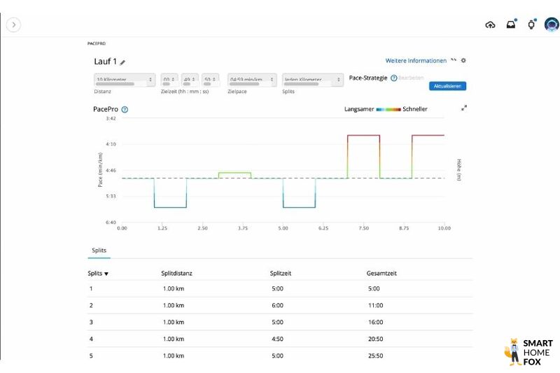Viewport: 560px width, 373px height.
Task: Open the user profile avatar
Action: coord(552,24)
